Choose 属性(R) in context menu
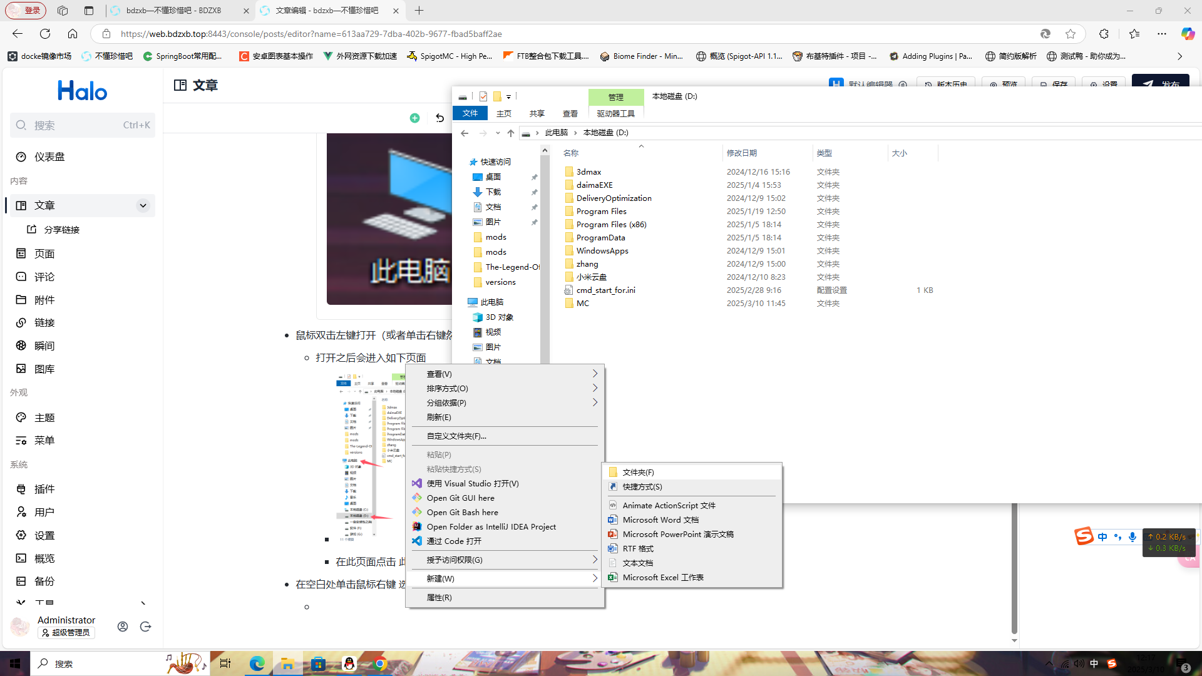This screenshot has height=676, width=1202. (x=439, y=597)
